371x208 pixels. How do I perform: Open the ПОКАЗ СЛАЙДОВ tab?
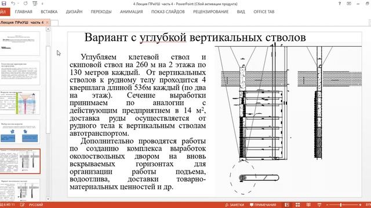pyautogui.click(x=168, y=12)
